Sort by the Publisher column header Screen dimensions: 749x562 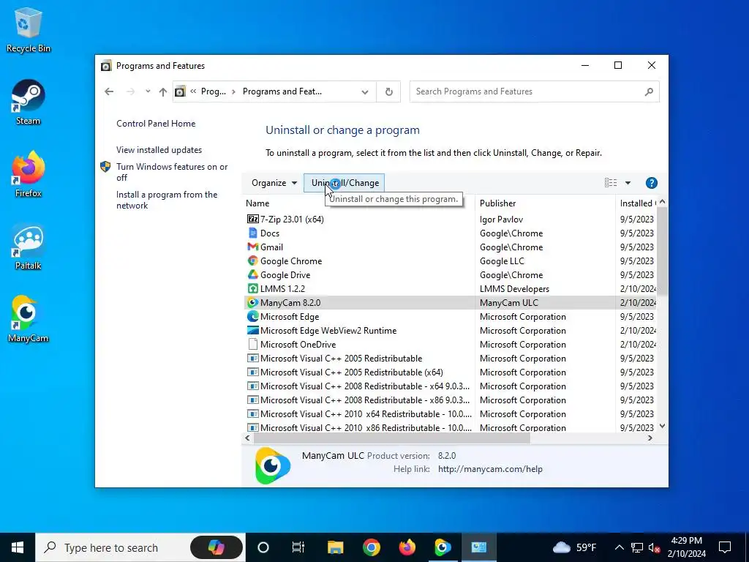tap(545, 203)
